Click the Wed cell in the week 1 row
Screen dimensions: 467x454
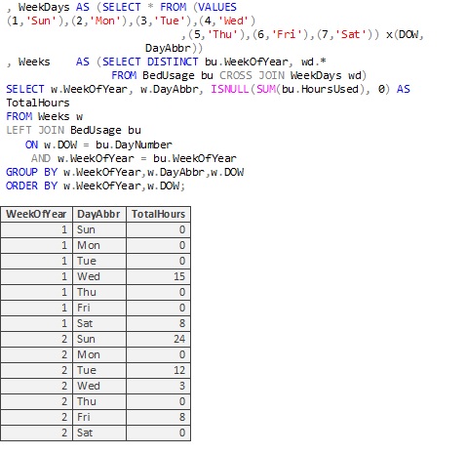click(x=99, y=276)
